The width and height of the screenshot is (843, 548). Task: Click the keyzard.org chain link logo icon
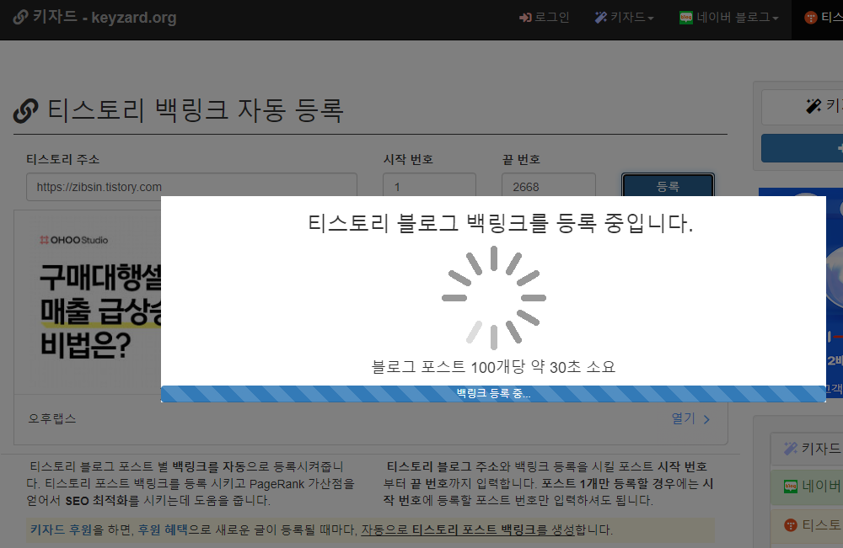pos(20,17)
